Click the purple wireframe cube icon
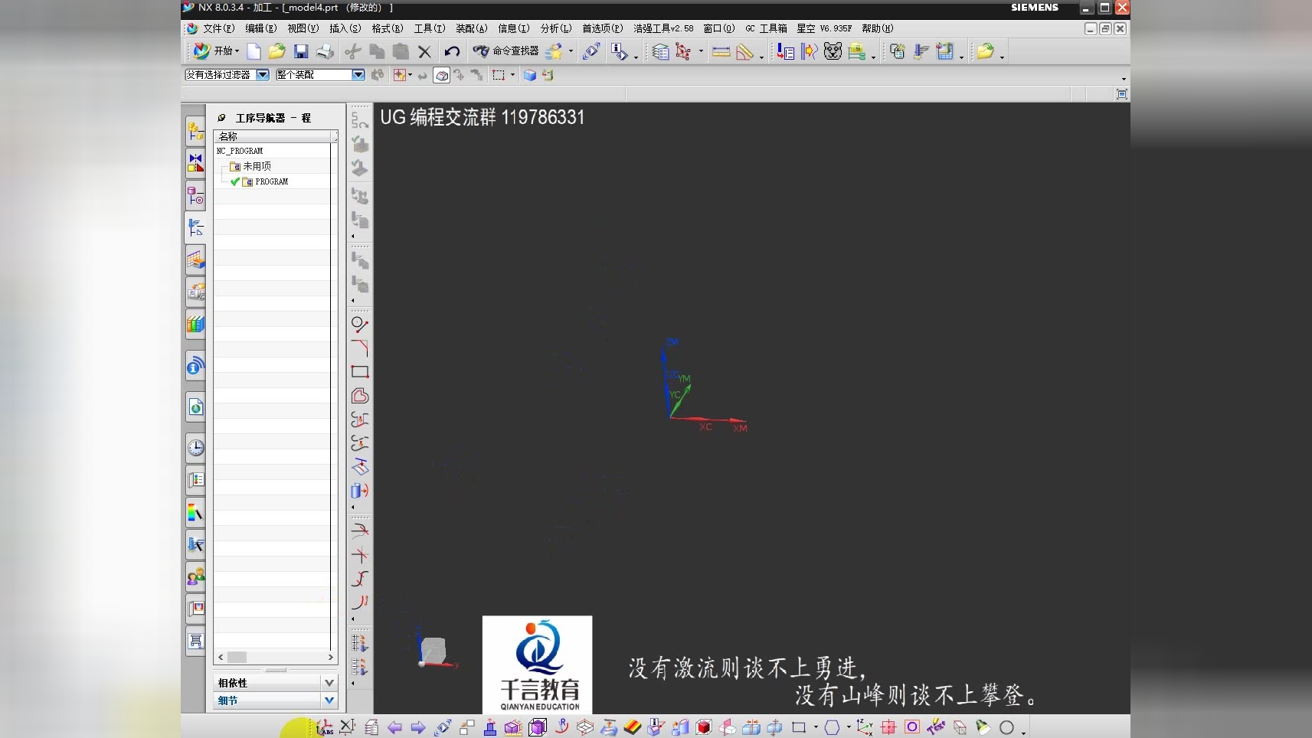 point(538,727)
